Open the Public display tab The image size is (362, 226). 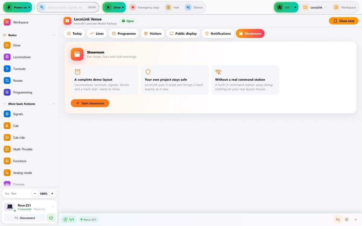tap(183, 33)
